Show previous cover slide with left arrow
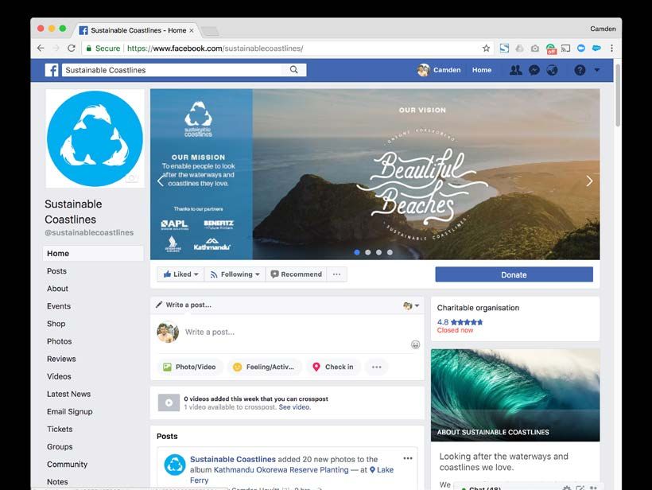Image resolution: width=652 pixels, height=490 pixels. pyautogui.click(x=161, y=181)
